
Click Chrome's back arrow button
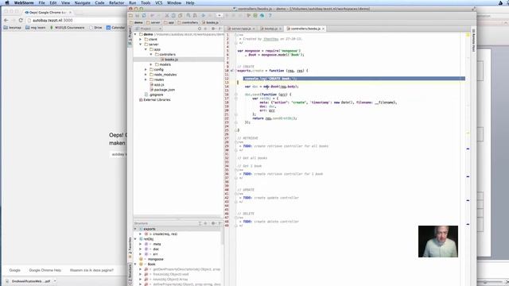6,20
